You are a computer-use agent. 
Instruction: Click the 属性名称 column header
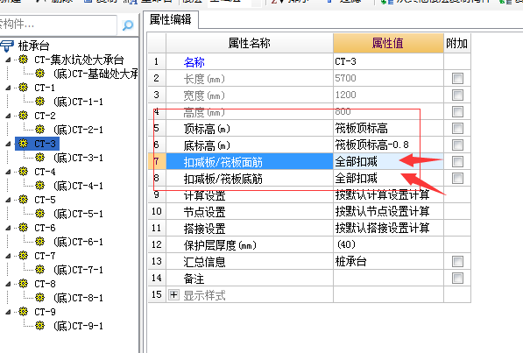pyautogui.click(x=250, y=44)
